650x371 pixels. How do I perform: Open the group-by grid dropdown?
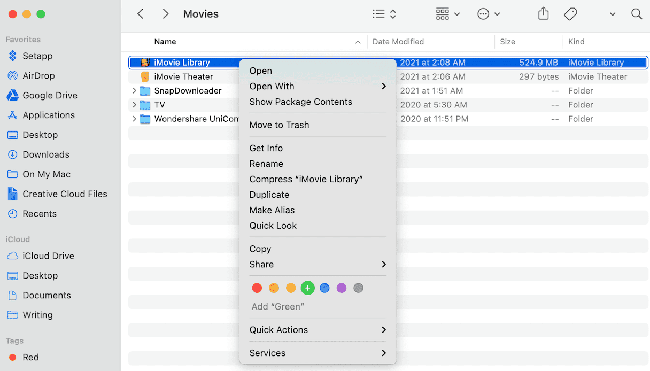[447, 14]
